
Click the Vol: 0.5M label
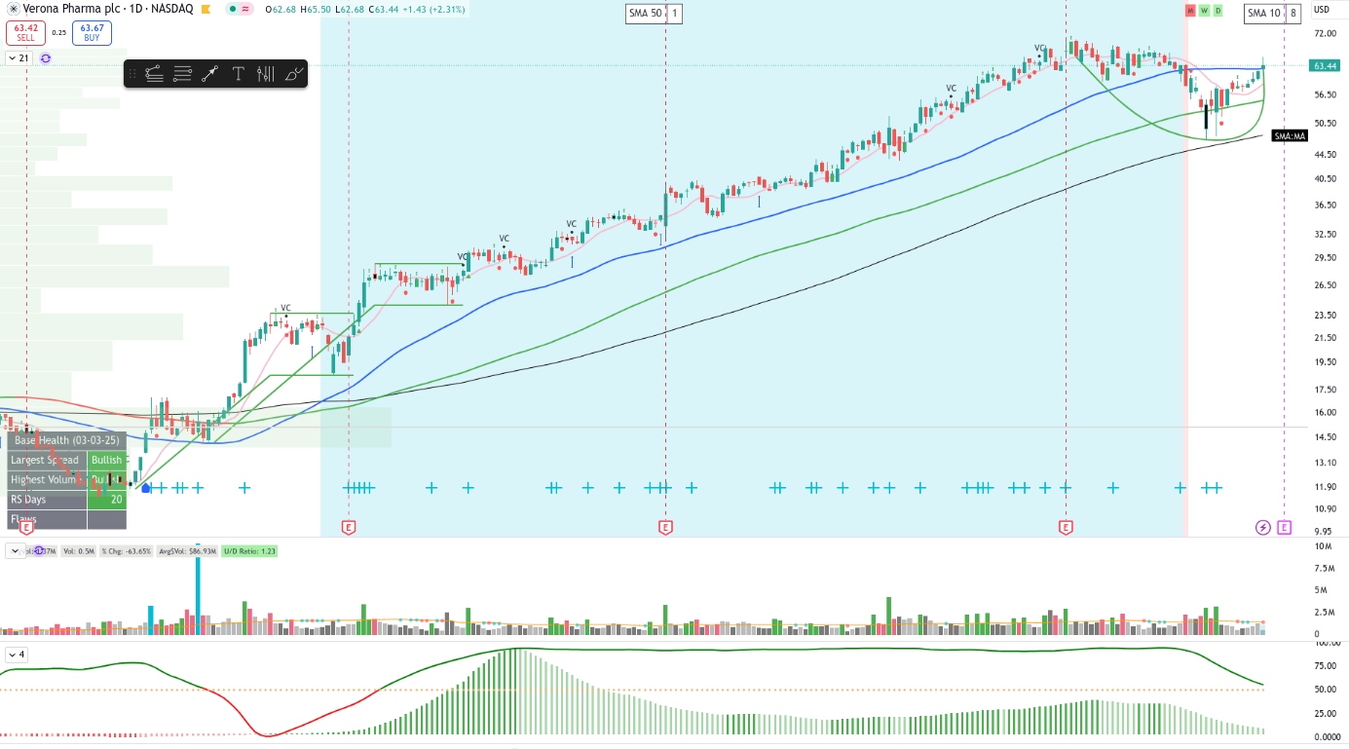(x=79, y=551)
